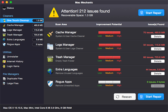Click the 493.9 MB badge in sidebar

(38, 25)
